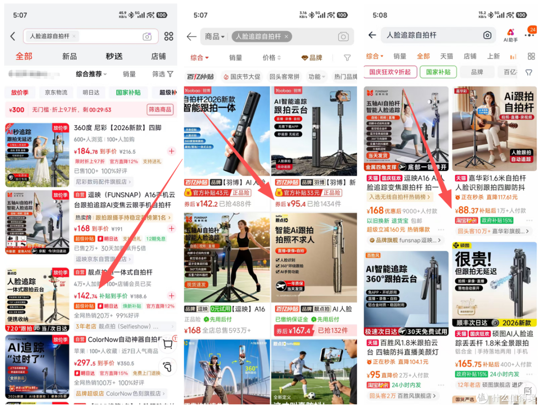This screenshot has height=409, width=541.
Task: Toggle the 京东物流 filter chip
Action: [56, 93]
